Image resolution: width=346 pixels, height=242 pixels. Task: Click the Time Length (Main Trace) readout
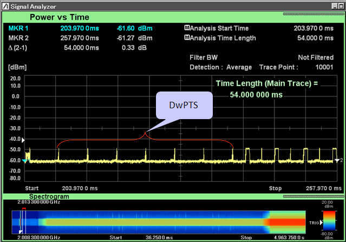point(267,89)
